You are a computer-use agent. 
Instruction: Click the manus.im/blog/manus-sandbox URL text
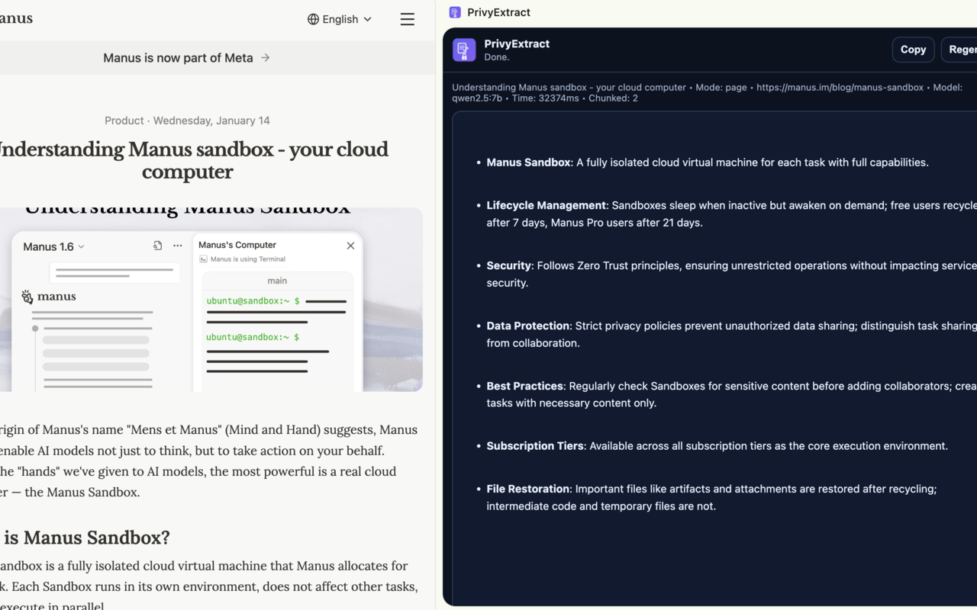[840, 87]
